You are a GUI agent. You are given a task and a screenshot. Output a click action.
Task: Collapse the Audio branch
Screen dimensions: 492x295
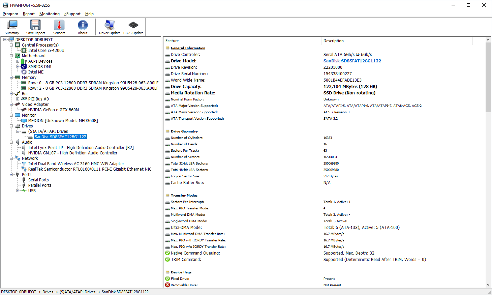[11, 142]
